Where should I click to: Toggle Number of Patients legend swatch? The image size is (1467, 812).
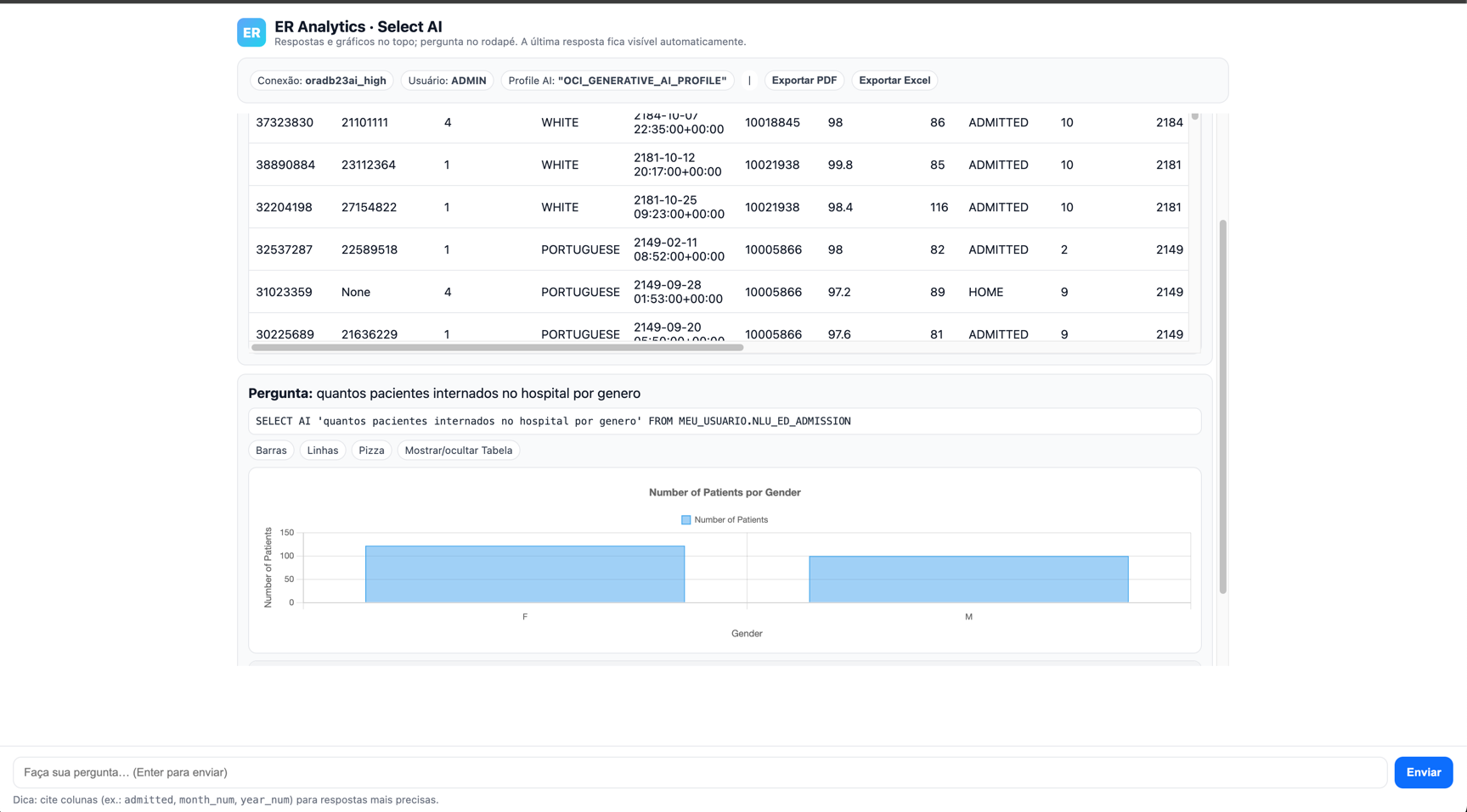(686, 520)
